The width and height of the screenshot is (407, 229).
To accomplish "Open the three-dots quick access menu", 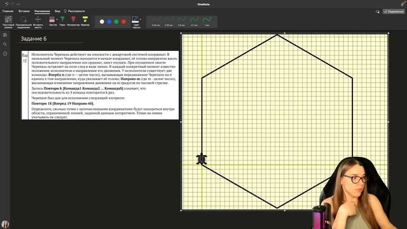I will (18, 4).
